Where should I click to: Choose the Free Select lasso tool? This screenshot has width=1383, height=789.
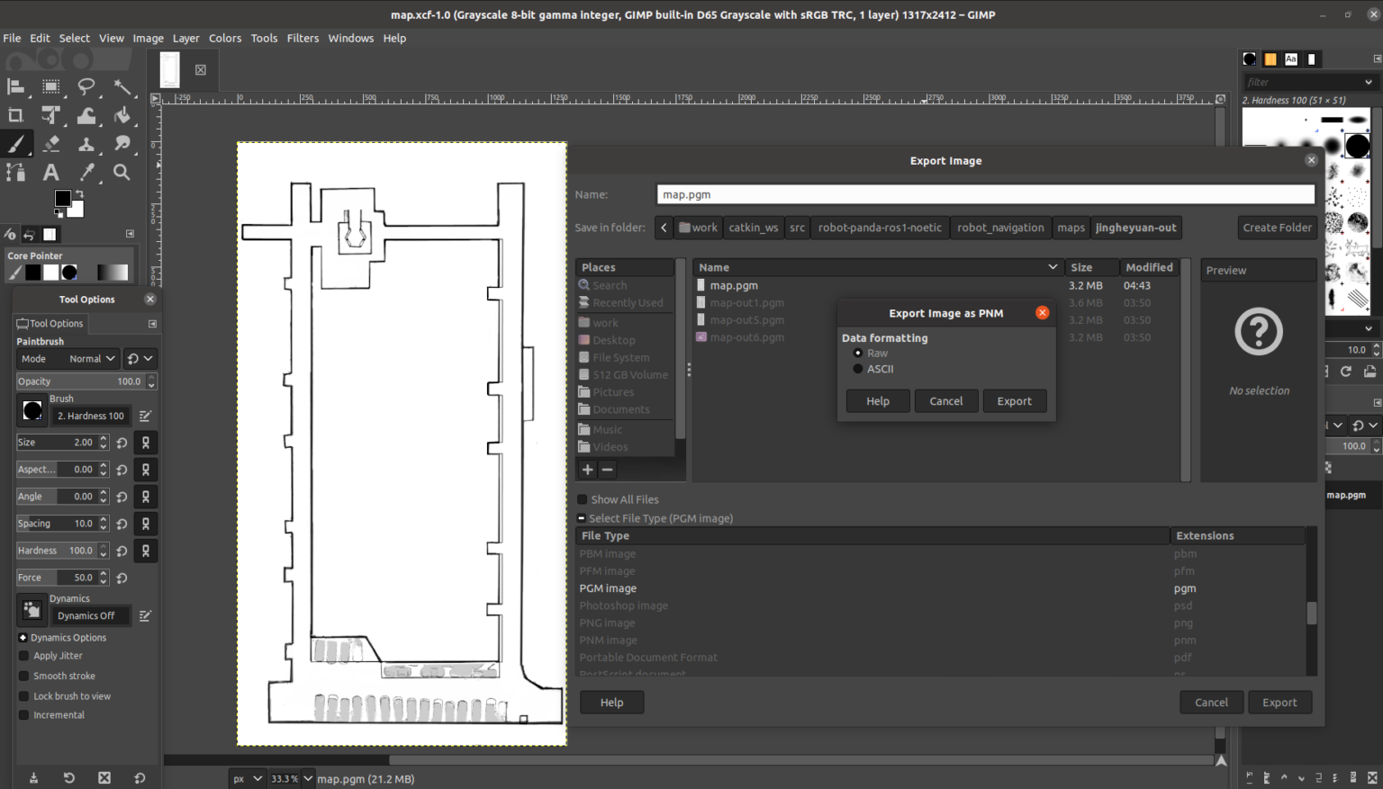click(x=86, y=87)
